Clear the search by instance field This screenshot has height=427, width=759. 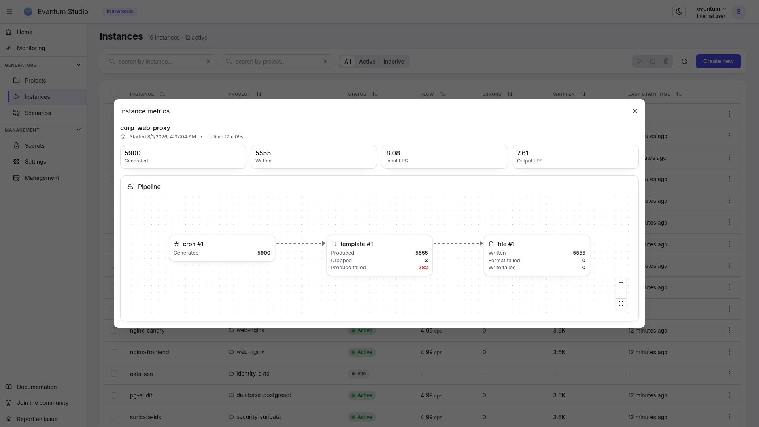point(208,61)
